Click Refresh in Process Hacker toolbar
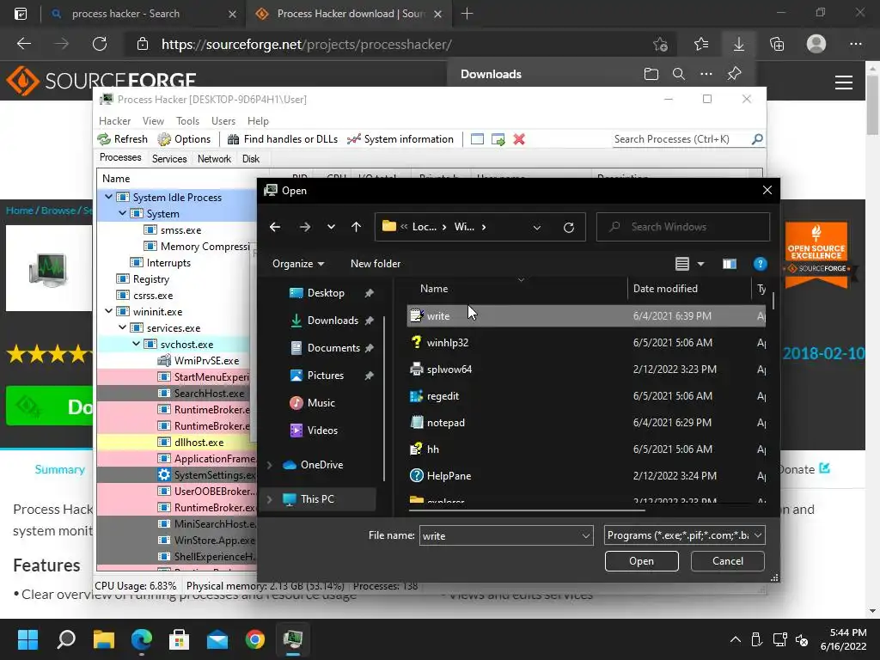The height and width of the screenshot is (660, 880). click(122, 139)
